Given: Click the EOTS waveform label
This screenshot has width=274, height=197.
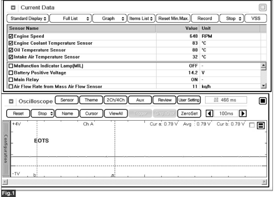Looking at the screenshot, I should click(41, 141).
